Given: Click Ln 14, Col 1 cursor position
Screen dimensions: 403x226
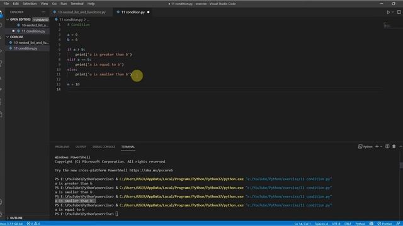Looking at the screenshot, I should pos(302,223).
